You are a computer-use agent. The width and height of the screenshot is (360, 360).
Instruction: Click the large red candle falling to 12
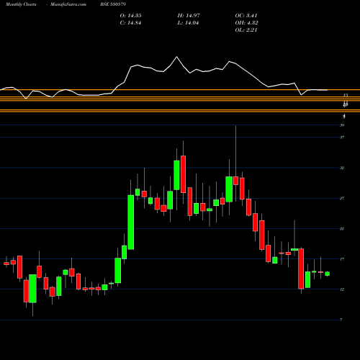pyautogui.click(x=301, y=269)
